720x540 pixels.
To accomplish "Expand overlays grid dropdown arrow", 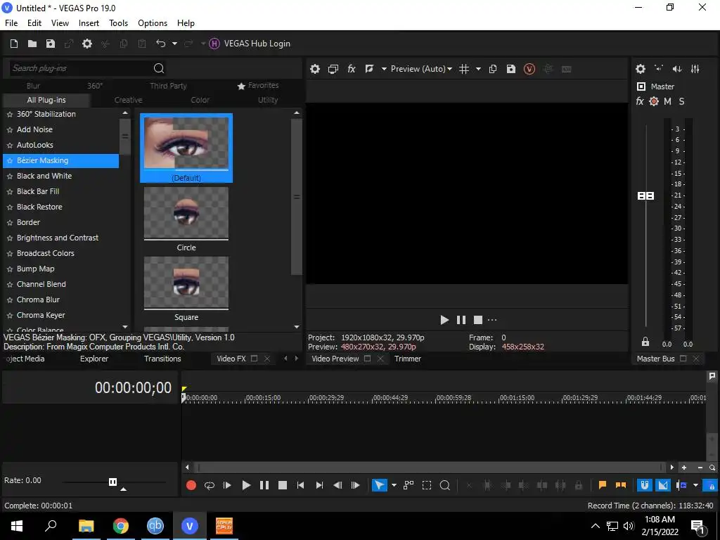I will (x=478, y=69).
